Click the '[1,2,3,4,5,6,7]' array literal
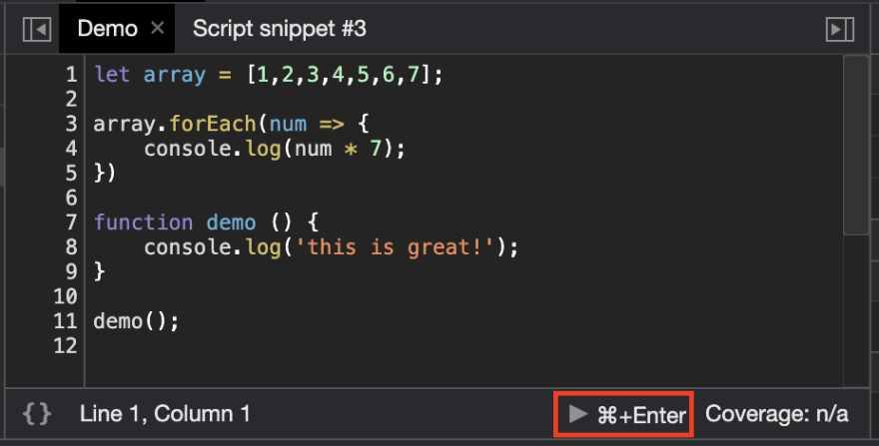 (x=340, y=75)
